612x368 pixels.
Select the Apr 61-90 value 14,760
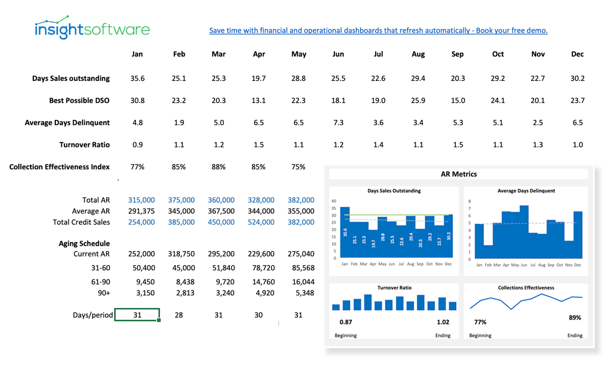coord(263,282)
